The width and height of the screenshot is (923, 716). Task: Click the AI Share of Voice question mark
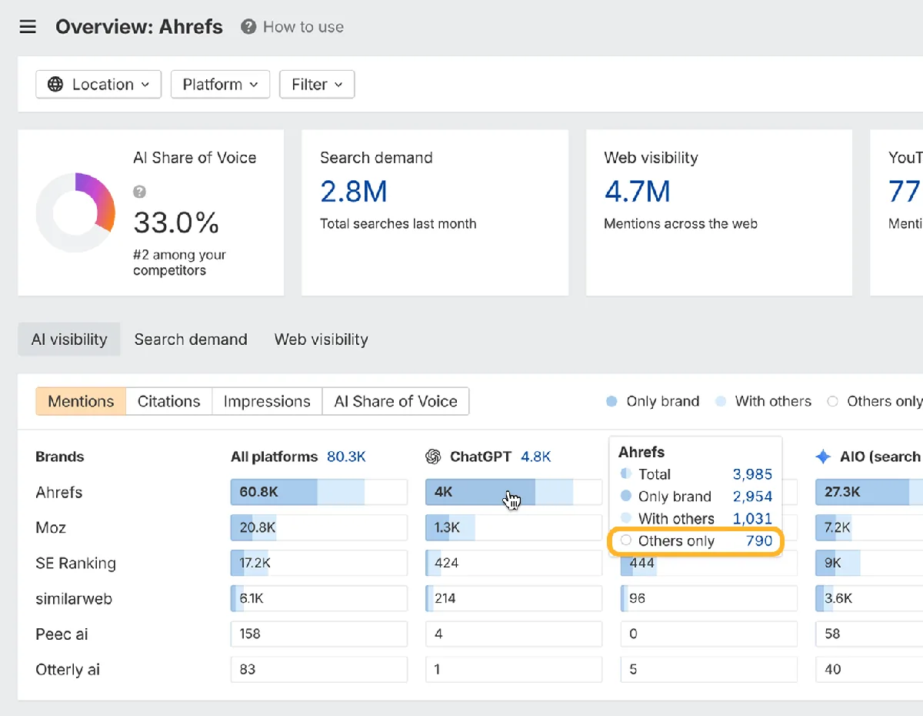coord(139,192)
